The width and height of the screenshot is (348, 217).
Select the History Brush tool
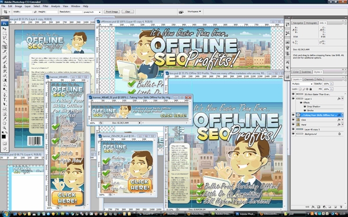pyautogui.click(x=4, y=71)
